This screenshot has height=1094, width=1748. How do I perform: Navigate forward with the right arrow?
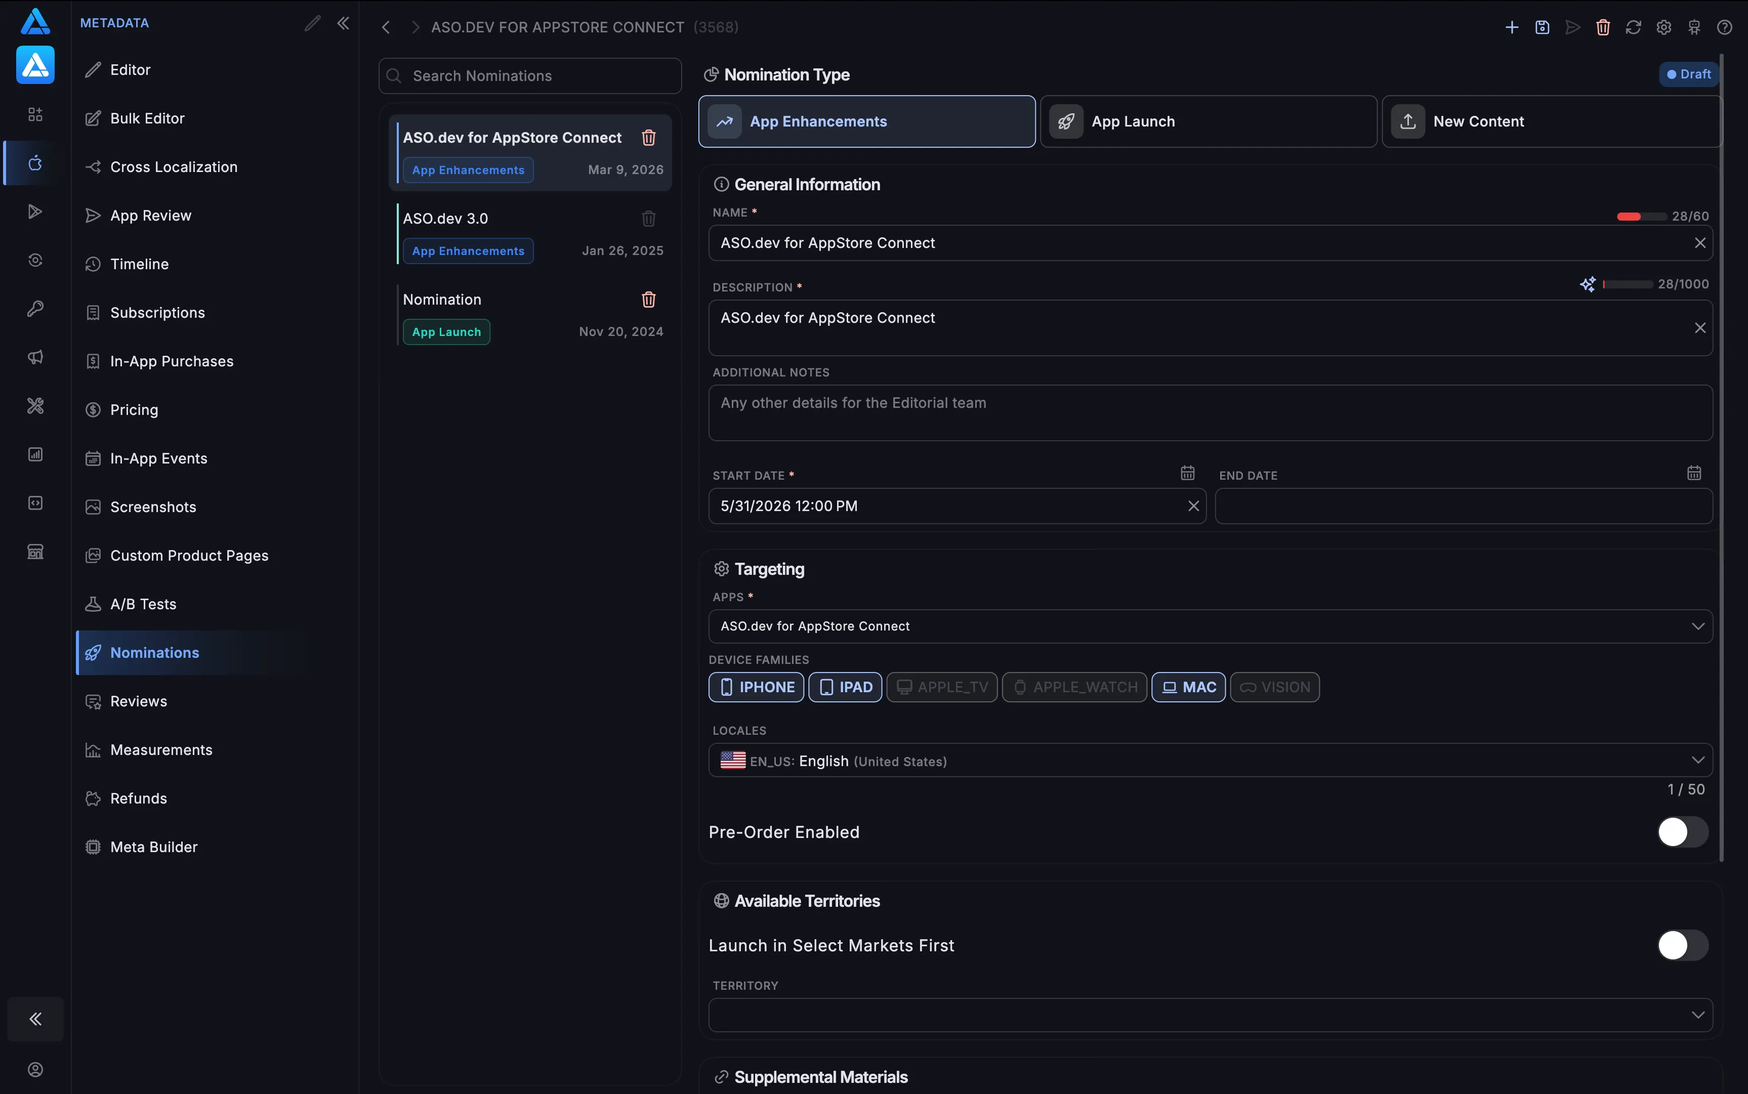(414, 27)
